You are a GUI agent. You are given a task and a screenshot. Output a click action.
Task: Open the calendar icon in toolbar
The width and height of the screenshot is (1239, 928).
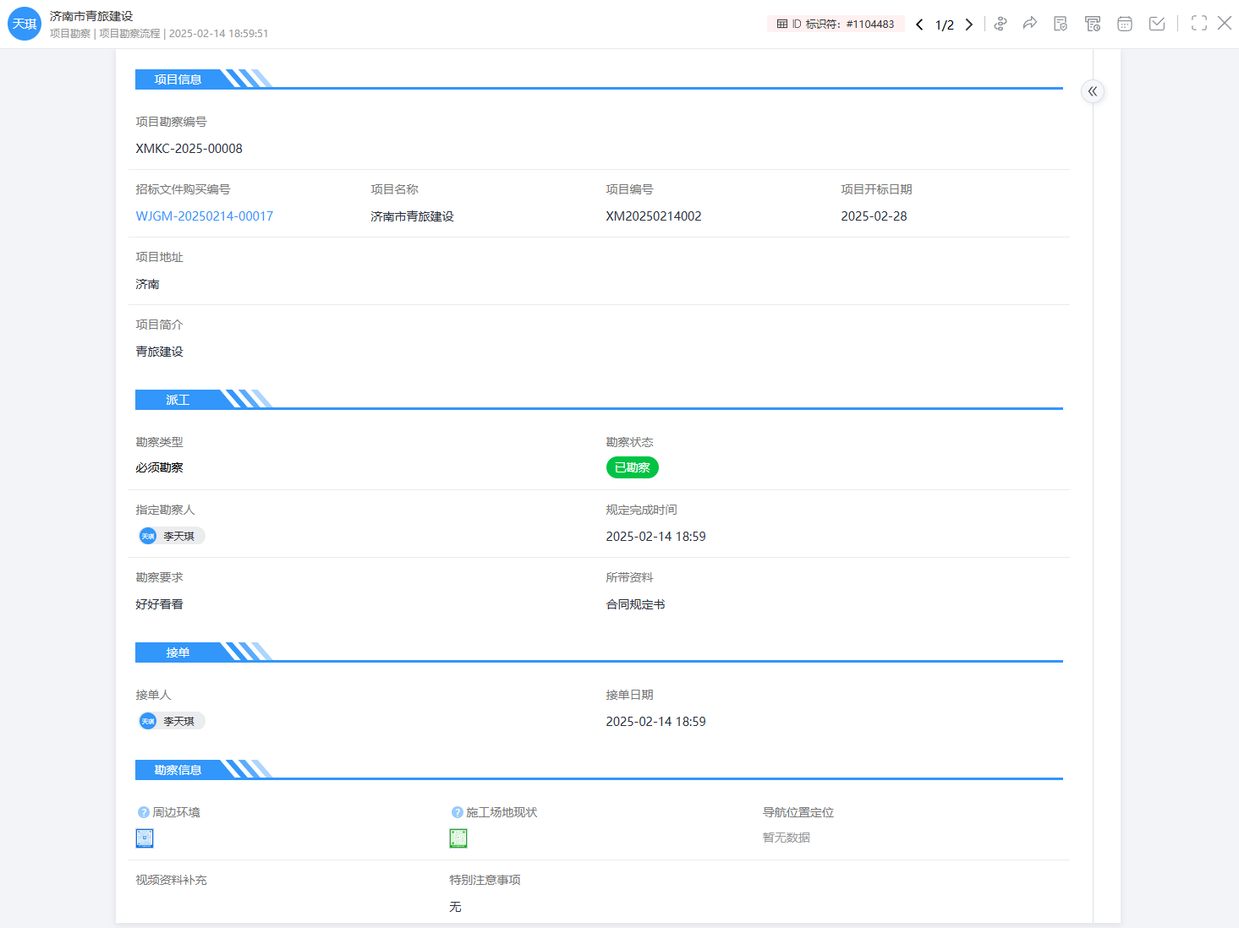tap(1125, 24)
